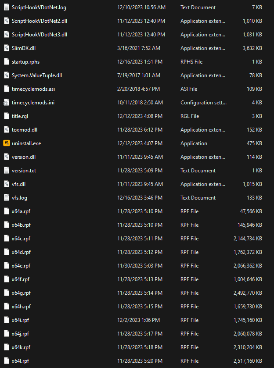This screenshot has height=368, width=274.
Task: Click the System.ValueTuple.dll file name
Action: pyautogui.click(x=37, y=75)
